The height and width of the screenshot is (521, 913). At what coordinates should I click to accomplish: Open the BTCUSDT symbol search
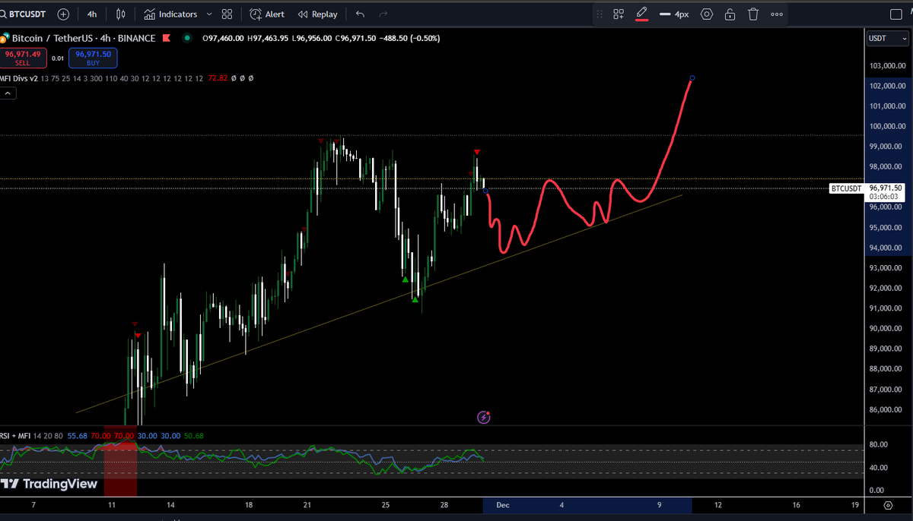pos(24,14)
